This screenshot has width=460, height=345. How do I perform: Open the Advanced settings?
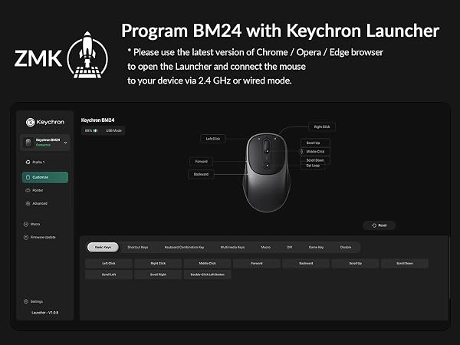tap(40, 203)
